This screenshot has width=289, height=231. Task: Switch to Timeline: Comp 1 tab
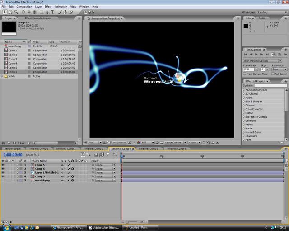[x=38, y=148]
